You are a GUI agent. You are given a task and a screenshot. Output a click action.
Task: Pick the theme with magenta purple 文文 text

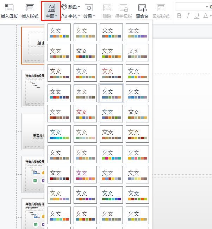pyautogui.click(x=85, y=175)
